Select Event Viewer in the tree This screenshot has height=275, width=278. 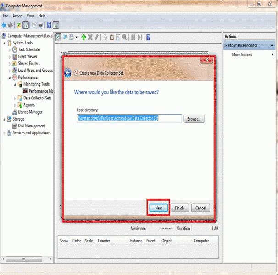[x=28, y=56]
